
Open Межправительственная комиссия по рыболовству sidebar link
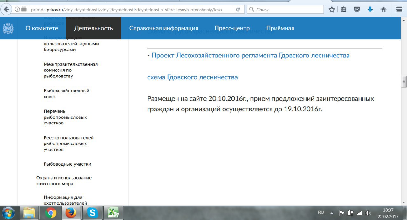pyautogui.click(x=71, y=70)
